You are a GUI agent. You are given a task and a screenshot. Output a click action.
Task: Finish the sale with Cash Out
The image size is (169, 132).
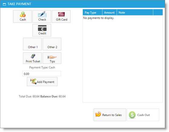click(143, 115)
